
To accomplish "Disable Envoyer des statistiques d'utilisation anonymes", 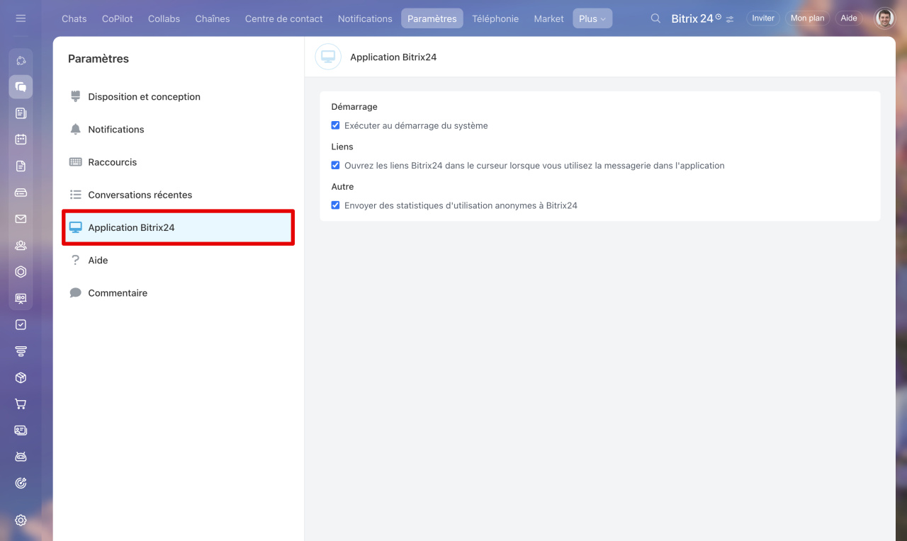I will point(336,205).
